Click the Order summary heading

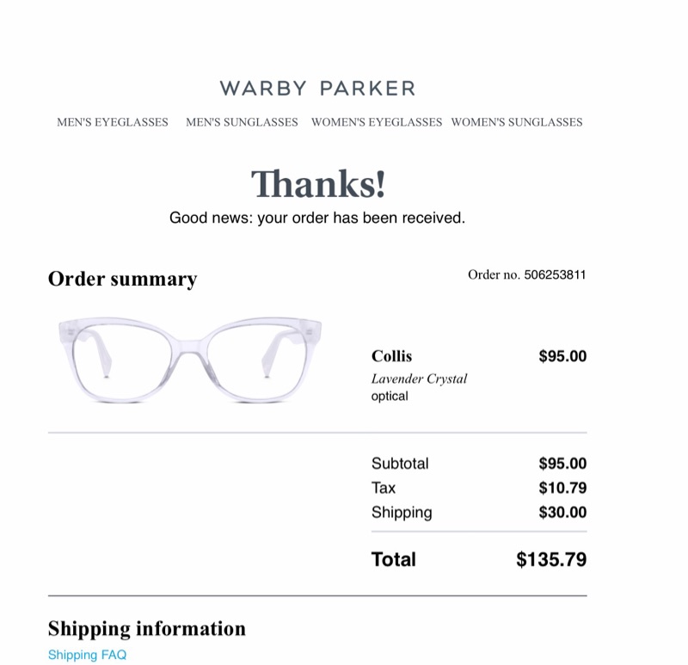122,279
